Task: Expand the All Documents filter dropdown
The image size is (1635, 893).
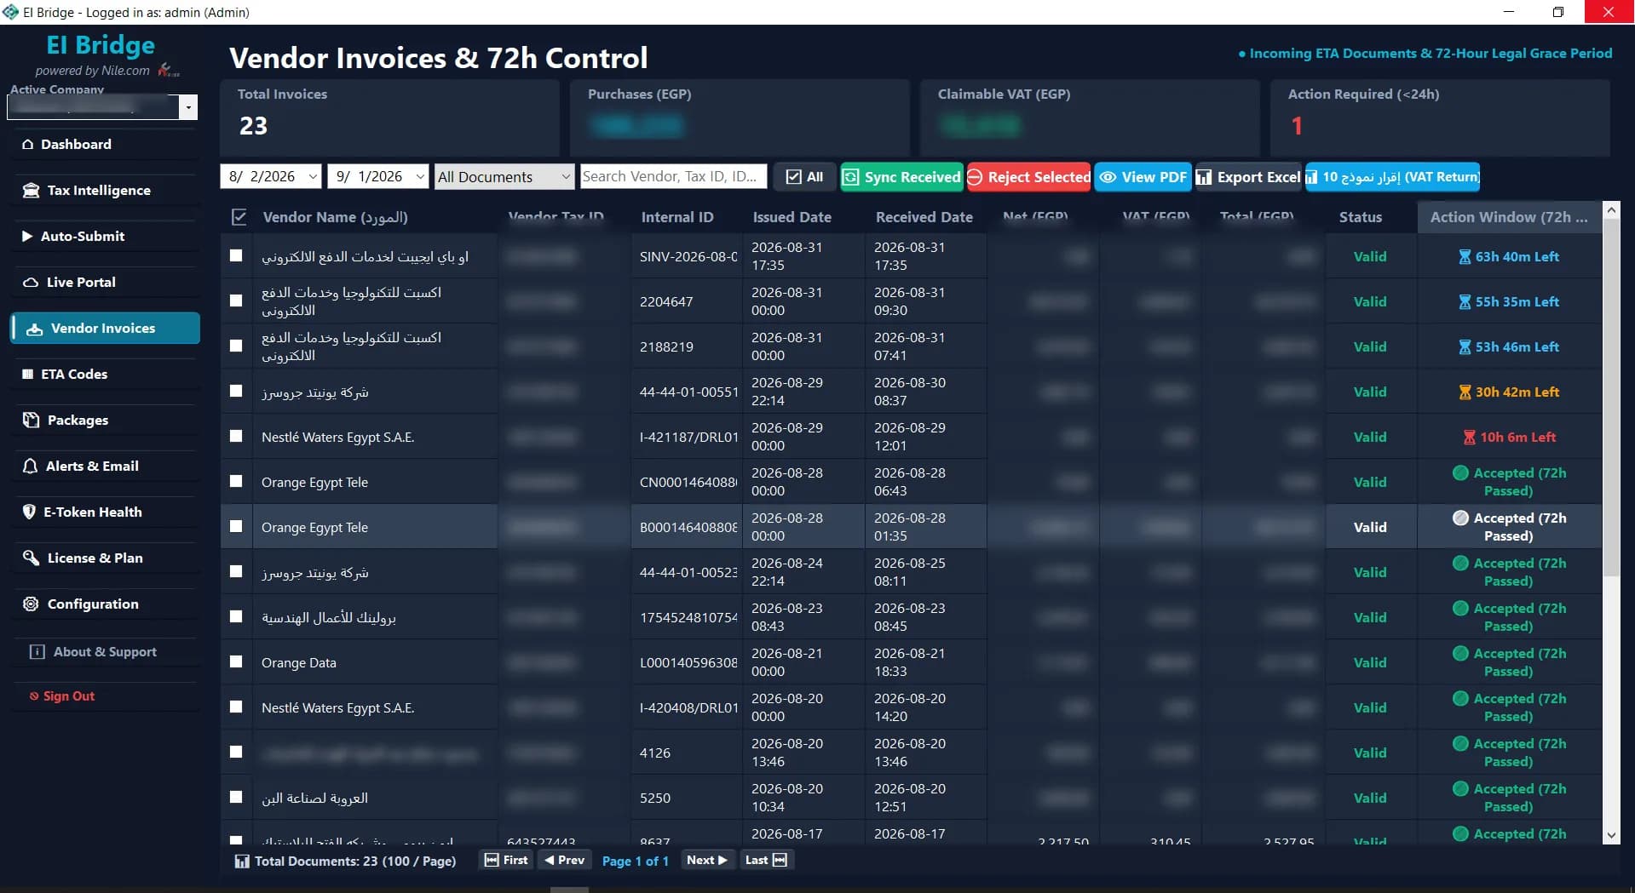Action: click(x=504, y=176)
